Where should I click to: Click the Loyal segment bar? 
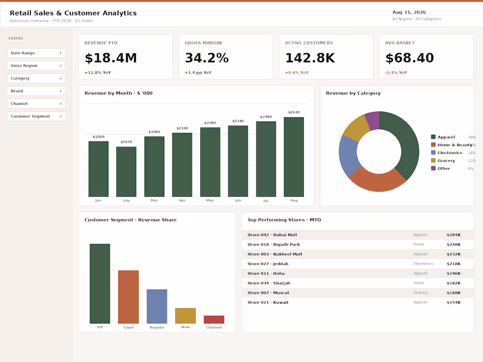(x=129, y=297)
